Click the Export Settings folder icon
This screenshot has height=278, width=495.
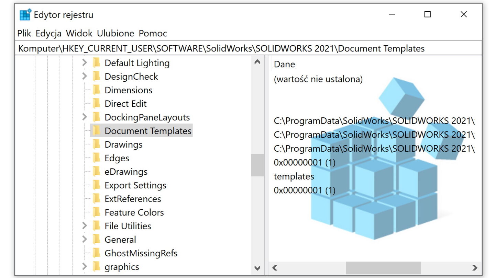click(96, 185)
